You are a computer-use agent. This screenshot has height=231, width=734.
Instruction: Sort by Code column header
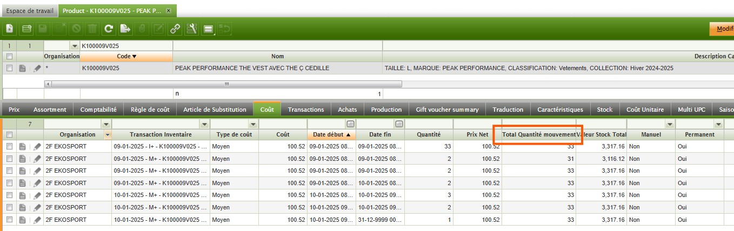point(126,56)
